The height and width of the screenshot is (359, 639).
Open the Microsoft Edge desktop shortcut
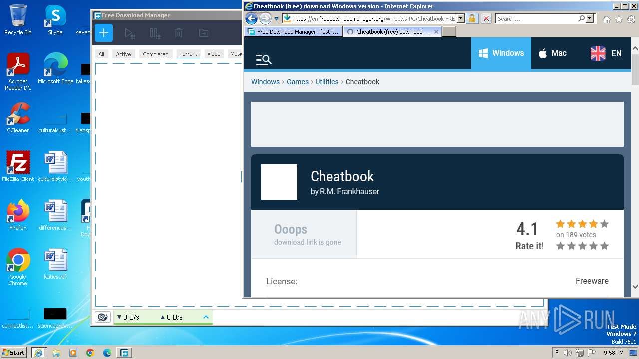coord(55,68)
